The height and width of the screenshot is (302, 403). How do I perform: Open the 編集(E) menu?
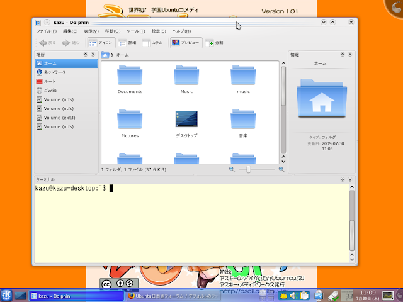(70, 31)
